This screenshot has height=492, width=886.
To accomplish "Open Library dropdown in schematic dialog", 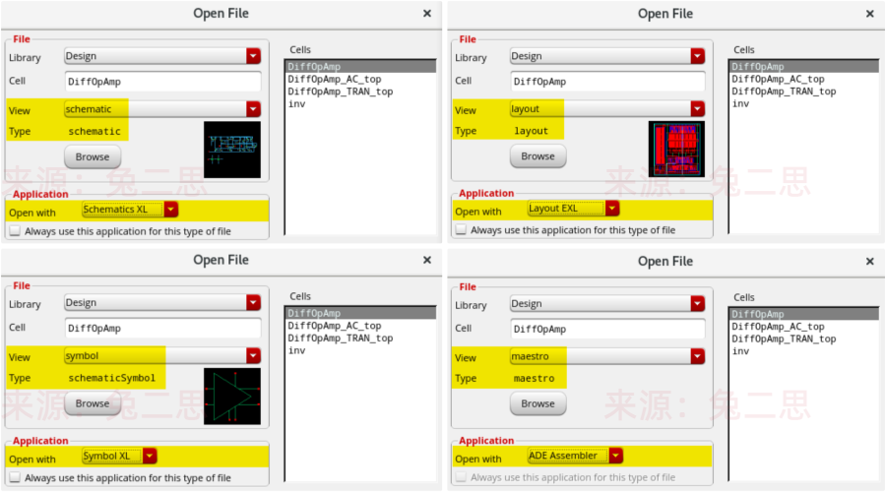I will (x=253, y=56).
